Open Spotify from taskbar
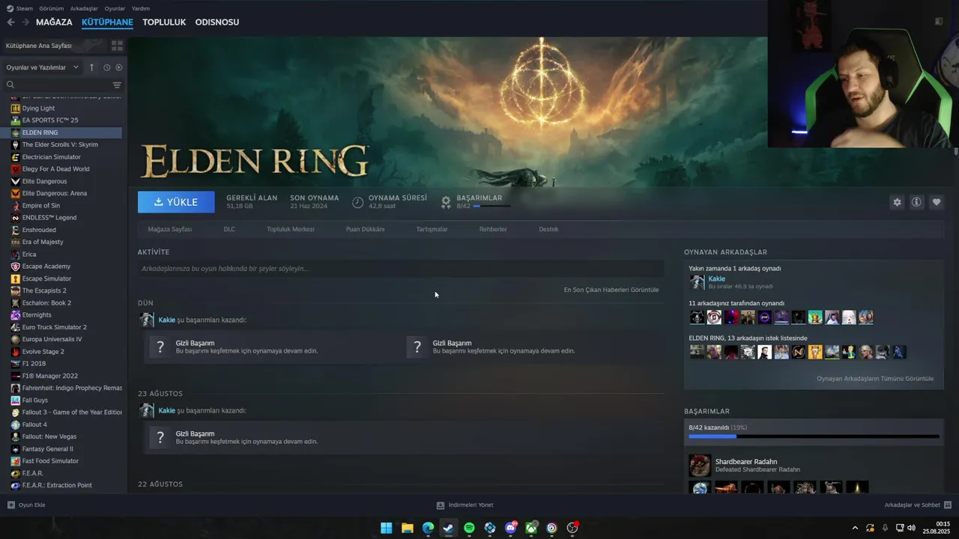This screenshot has height=539, width=959. [x=469, y=528]
